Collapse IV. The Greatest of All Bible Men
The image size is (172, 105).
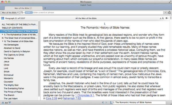pos(3,41)
